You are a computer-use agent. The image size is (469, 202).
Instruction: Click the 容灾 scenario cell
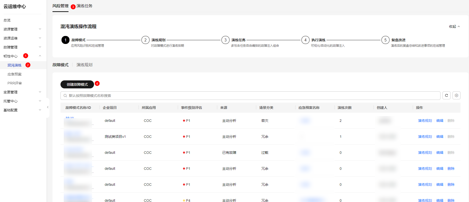(265, 121)
